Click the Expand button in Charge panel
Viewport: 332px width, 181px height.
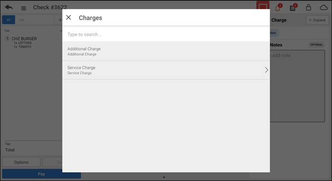click(317, 20)
